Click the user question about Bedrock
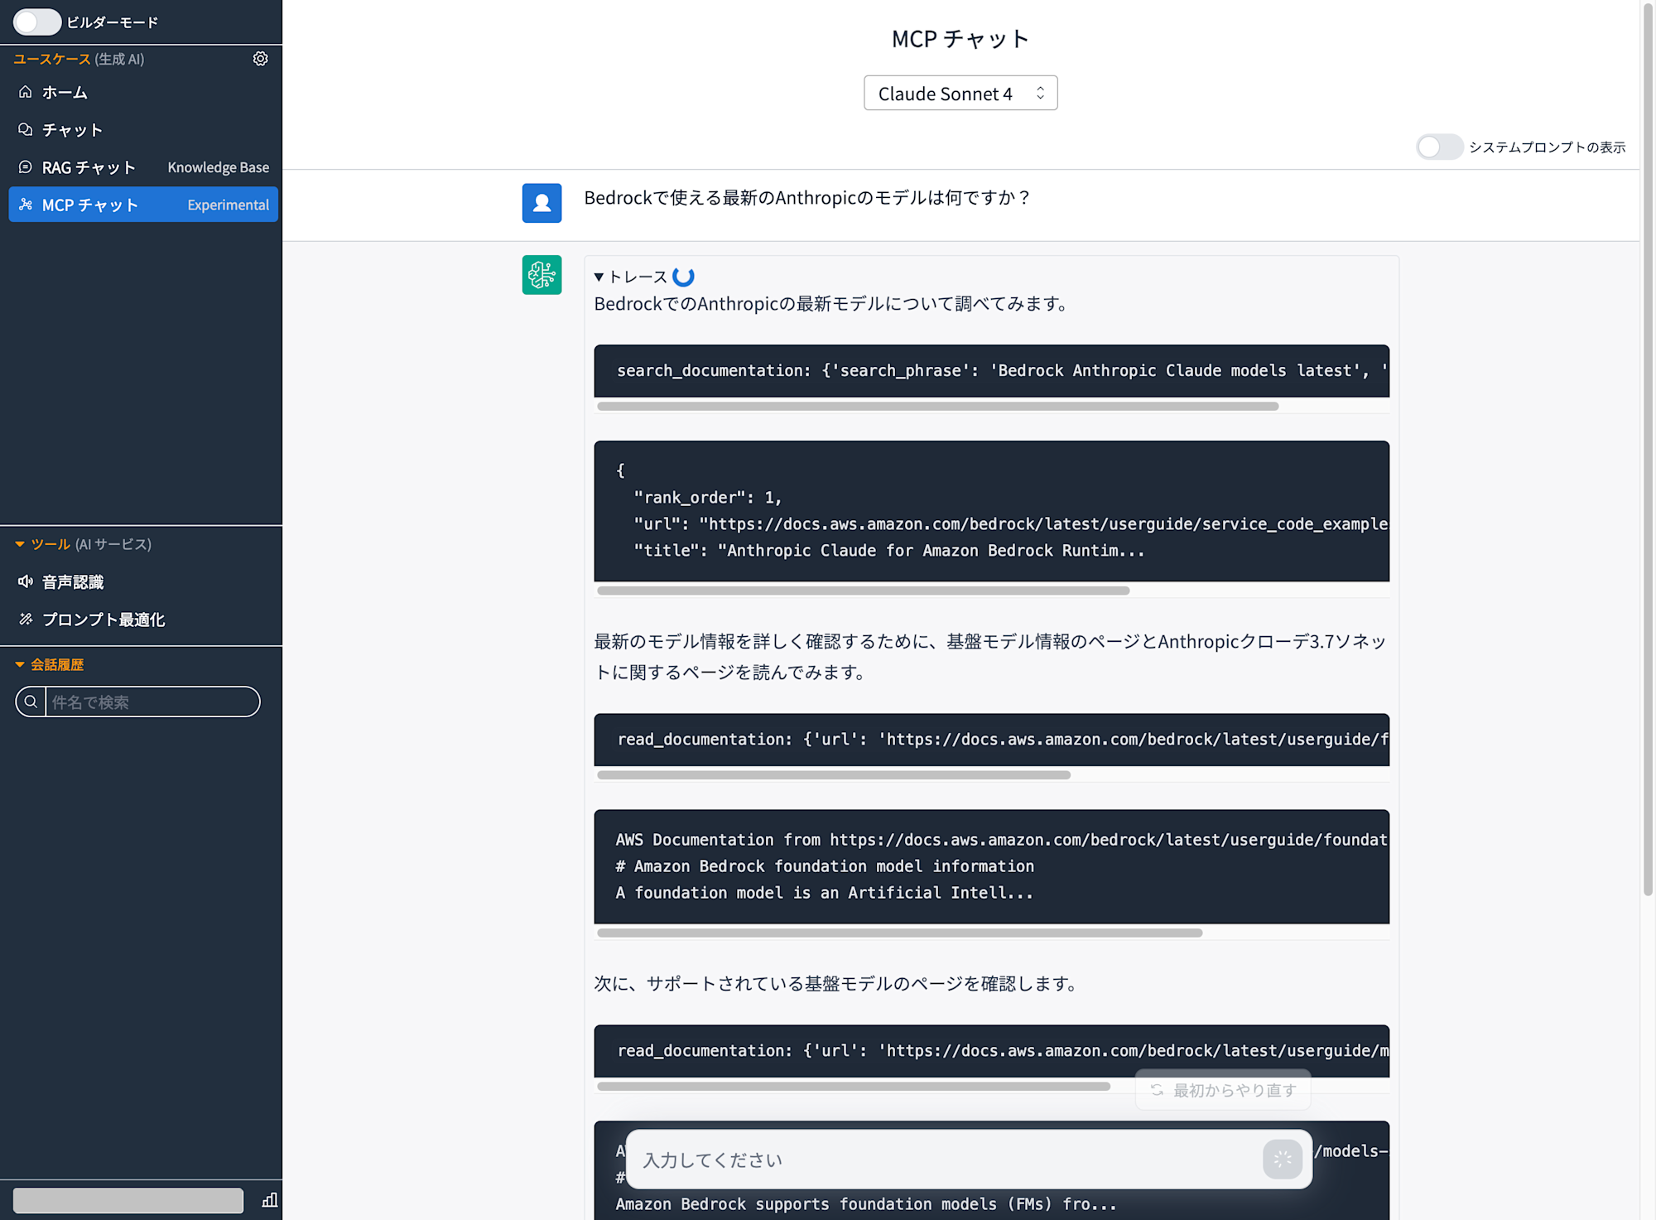The width and height of the screenshot is (1656, 1220). click(x=807, y=197)
